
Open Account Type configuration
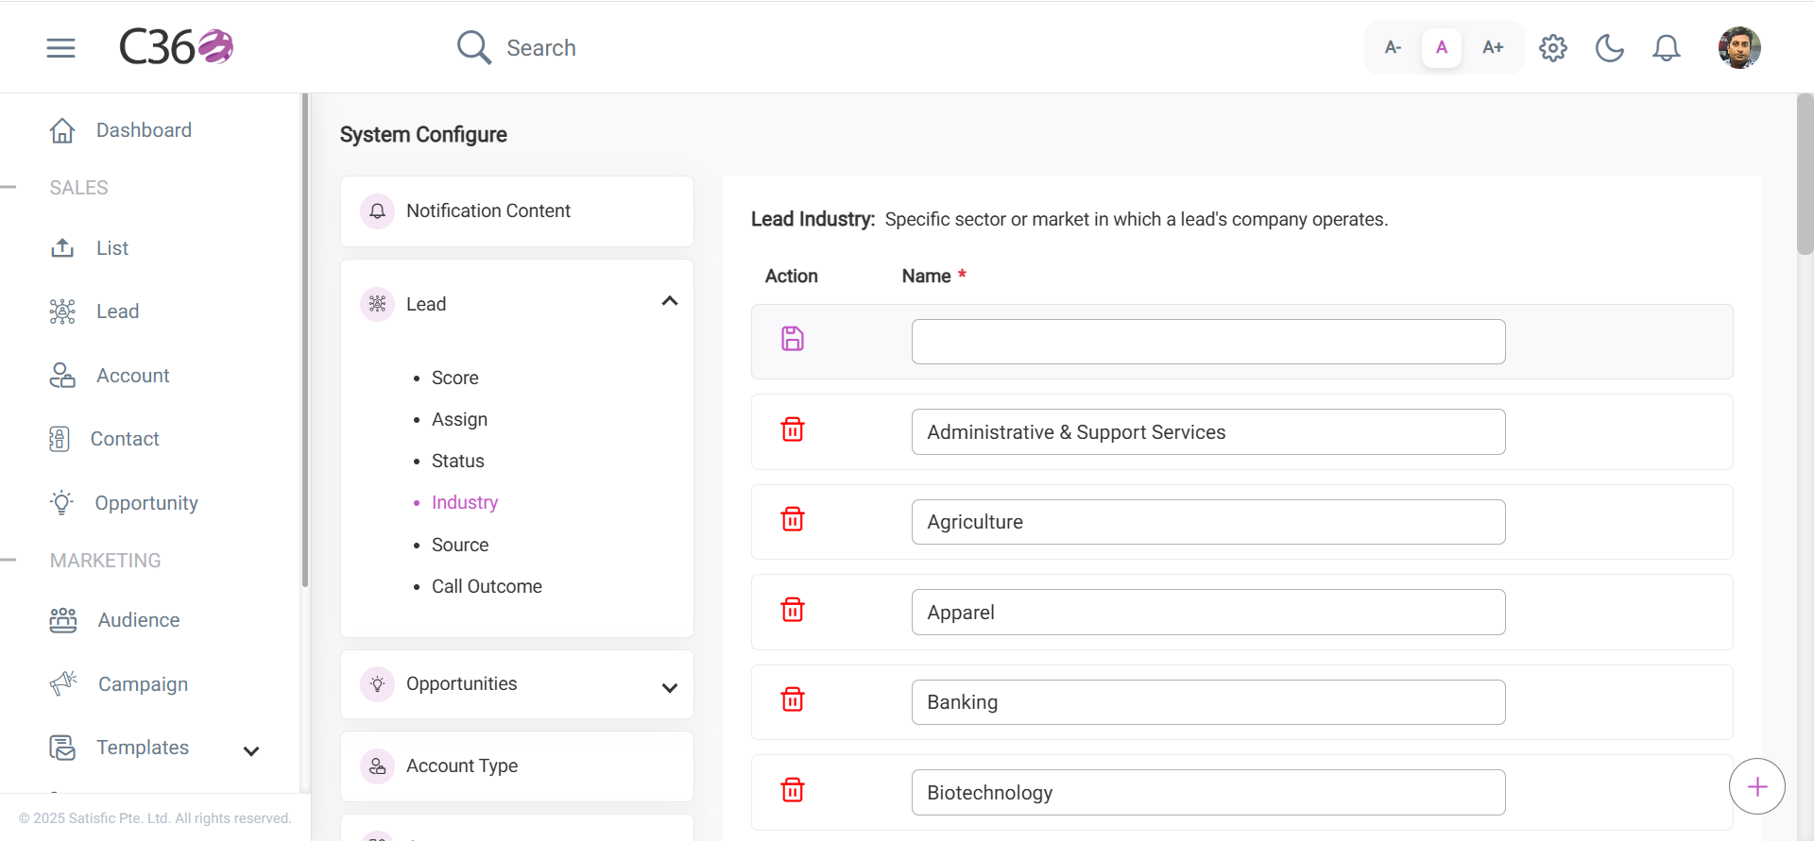pyautogui.click(x=517, y=766)
